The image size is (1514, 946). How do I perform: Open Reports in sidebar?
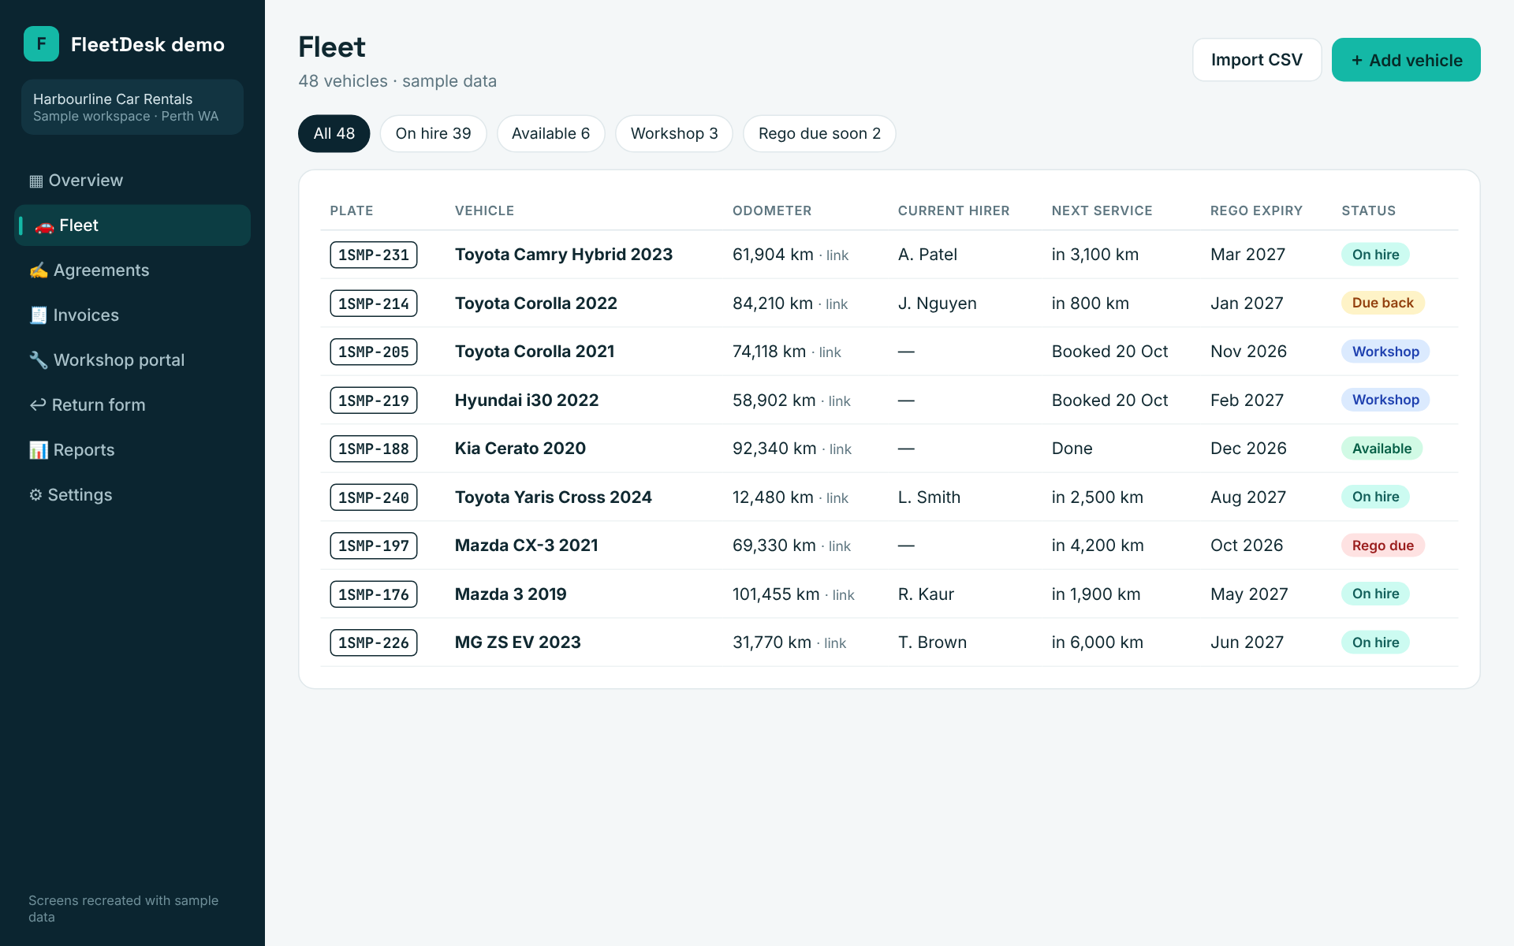point(132,450)
